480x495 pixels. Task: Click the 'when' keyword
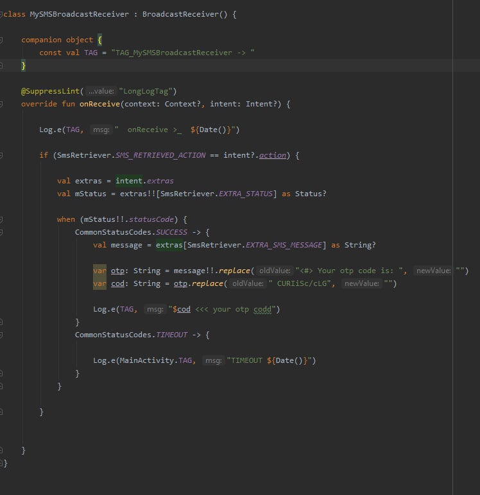click(x=66, y=219)
